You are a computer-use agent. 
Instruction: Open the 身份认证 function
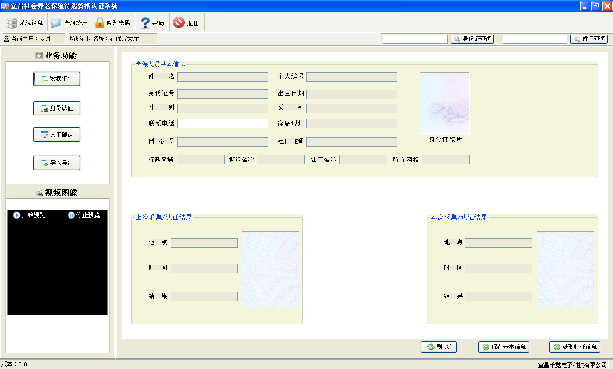tap(57, 108)
